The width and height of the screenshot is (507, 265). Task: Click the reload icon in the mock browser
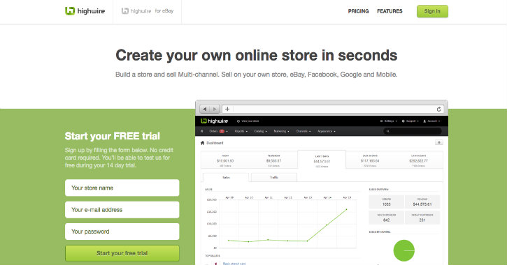point(438,109)
